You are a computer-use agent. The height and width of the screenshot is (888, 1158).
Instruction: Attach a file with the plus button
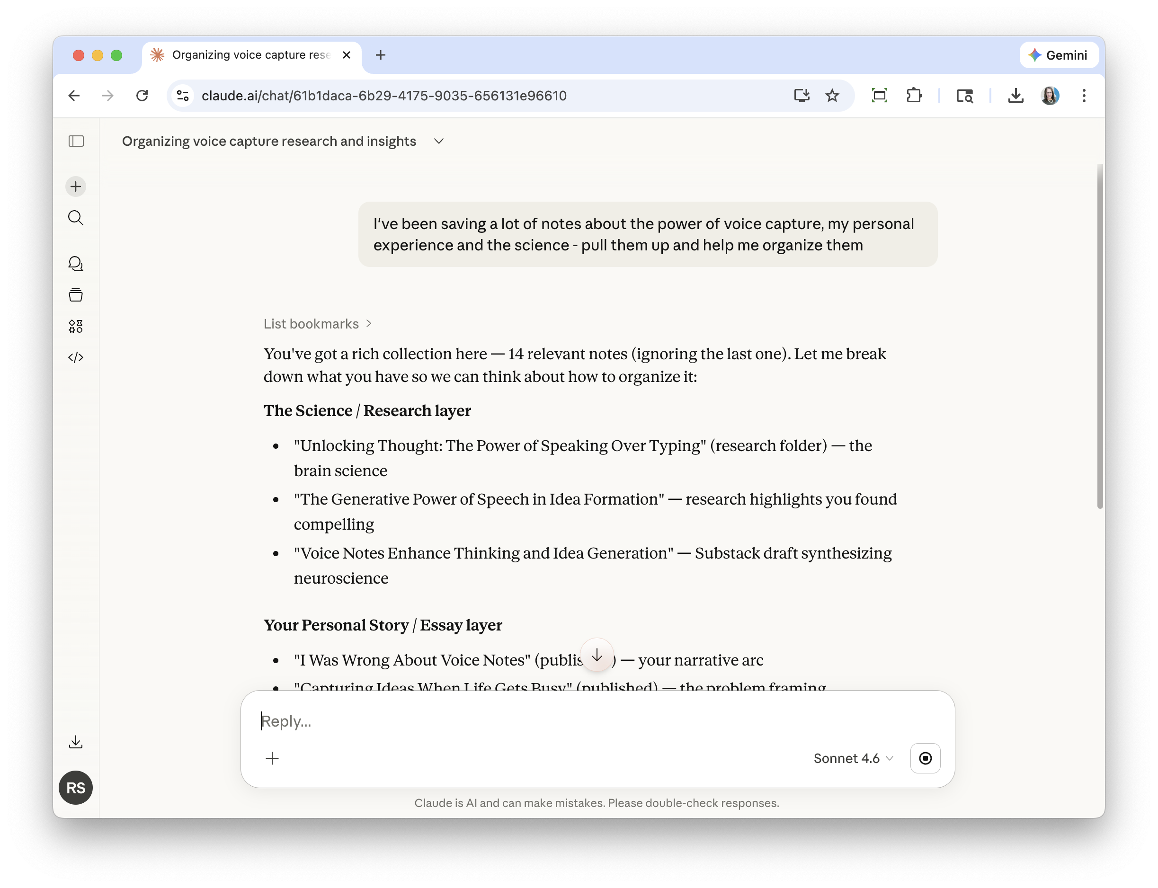coord(272,758)
